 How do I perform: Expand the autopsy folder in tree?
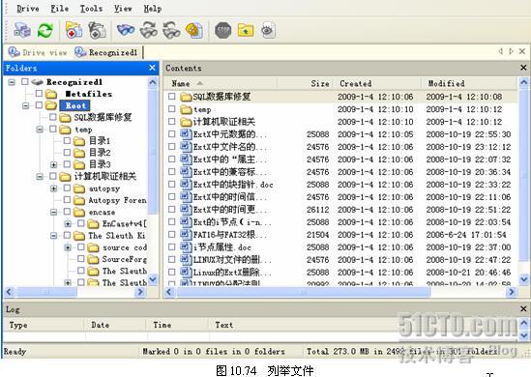pyautogui.click(x=53, y=188)
